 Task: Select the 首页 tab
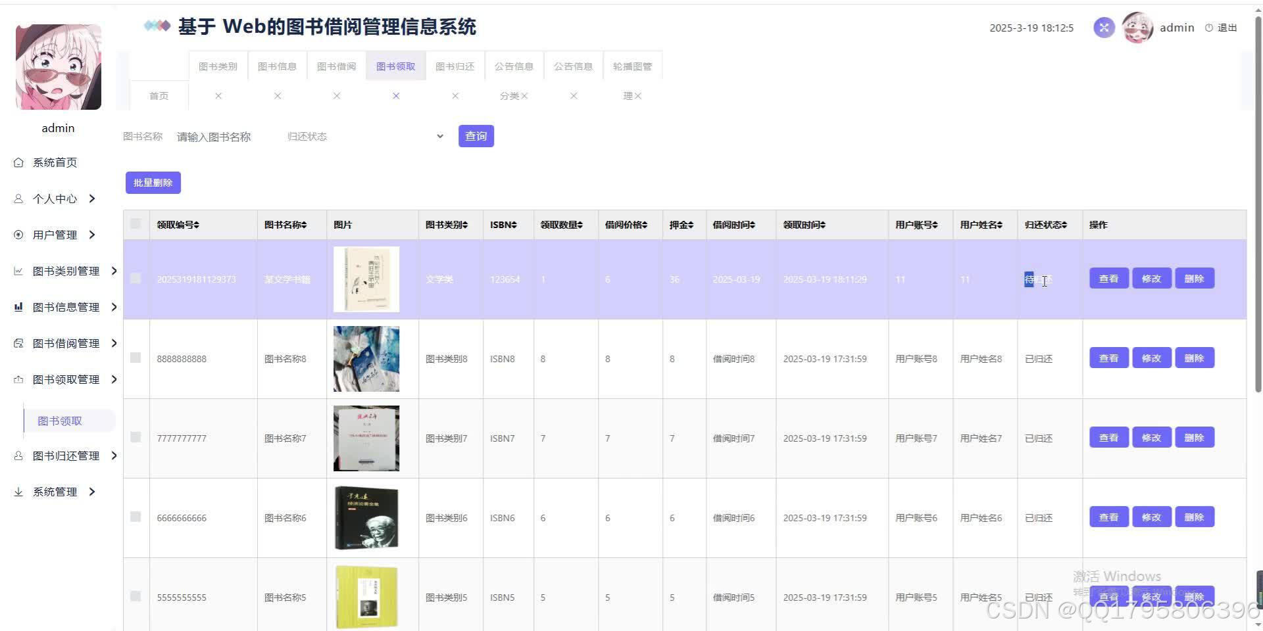coord(158,95)
